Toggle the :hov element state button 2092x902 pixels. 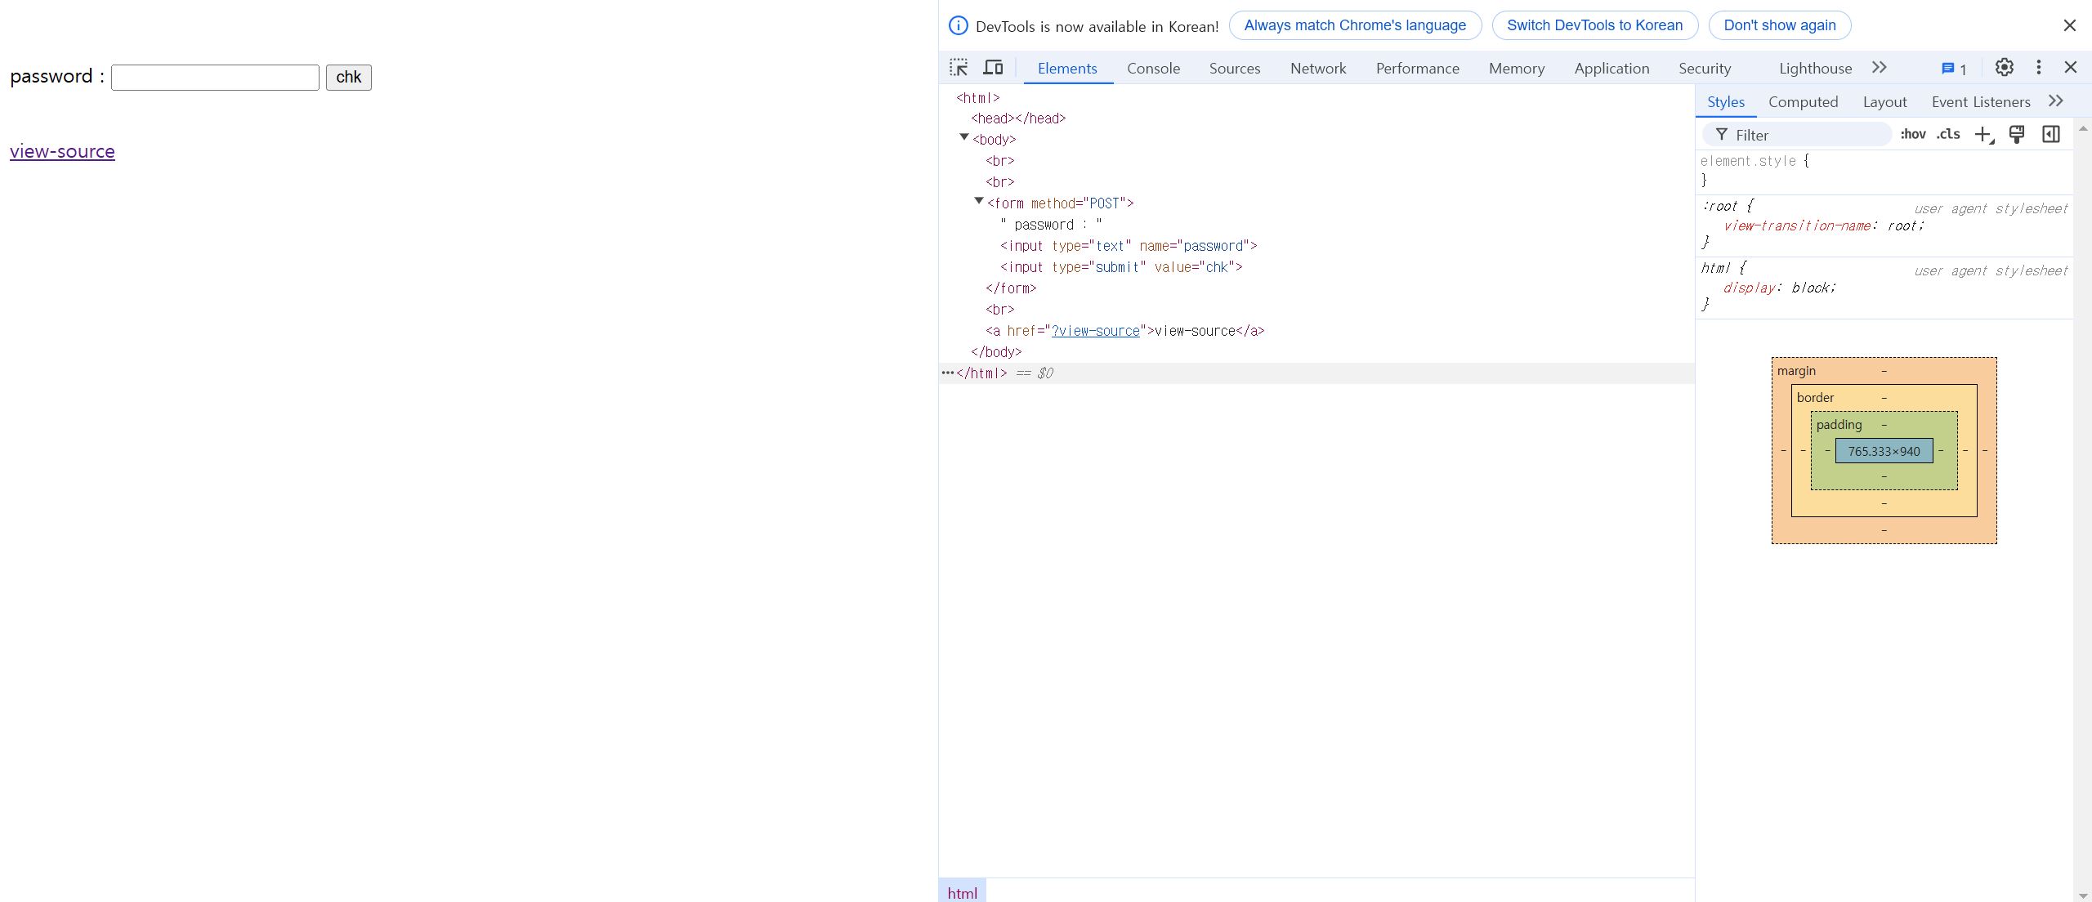1912,135
